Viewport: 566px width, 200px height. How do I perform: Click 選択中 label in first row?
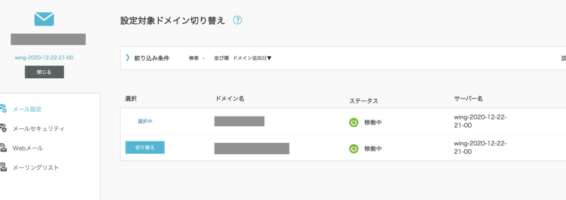coord(145,122)
